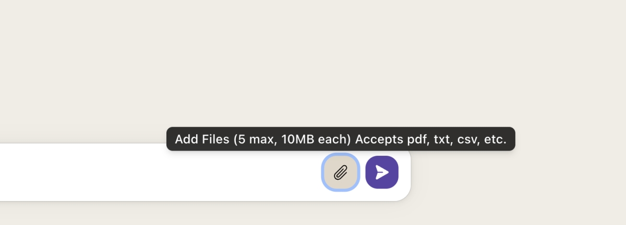Screen dimensions: 626x225
Task: Click the dark tooltip about file limits
Action: (341, 140)
